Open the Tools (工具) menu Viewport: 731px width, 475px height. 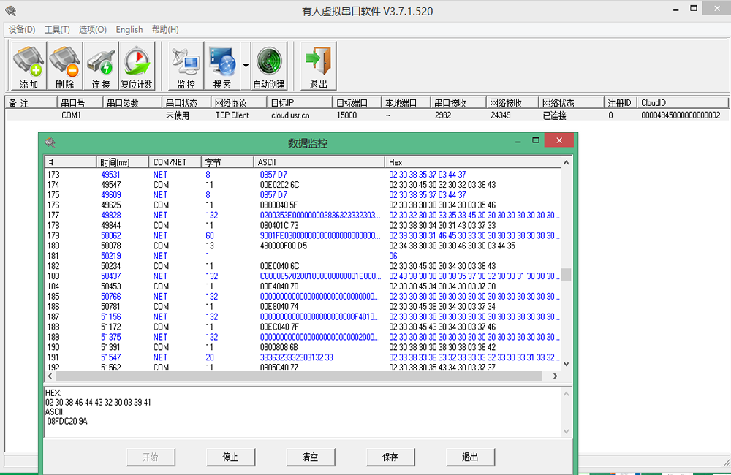[57, 29]
